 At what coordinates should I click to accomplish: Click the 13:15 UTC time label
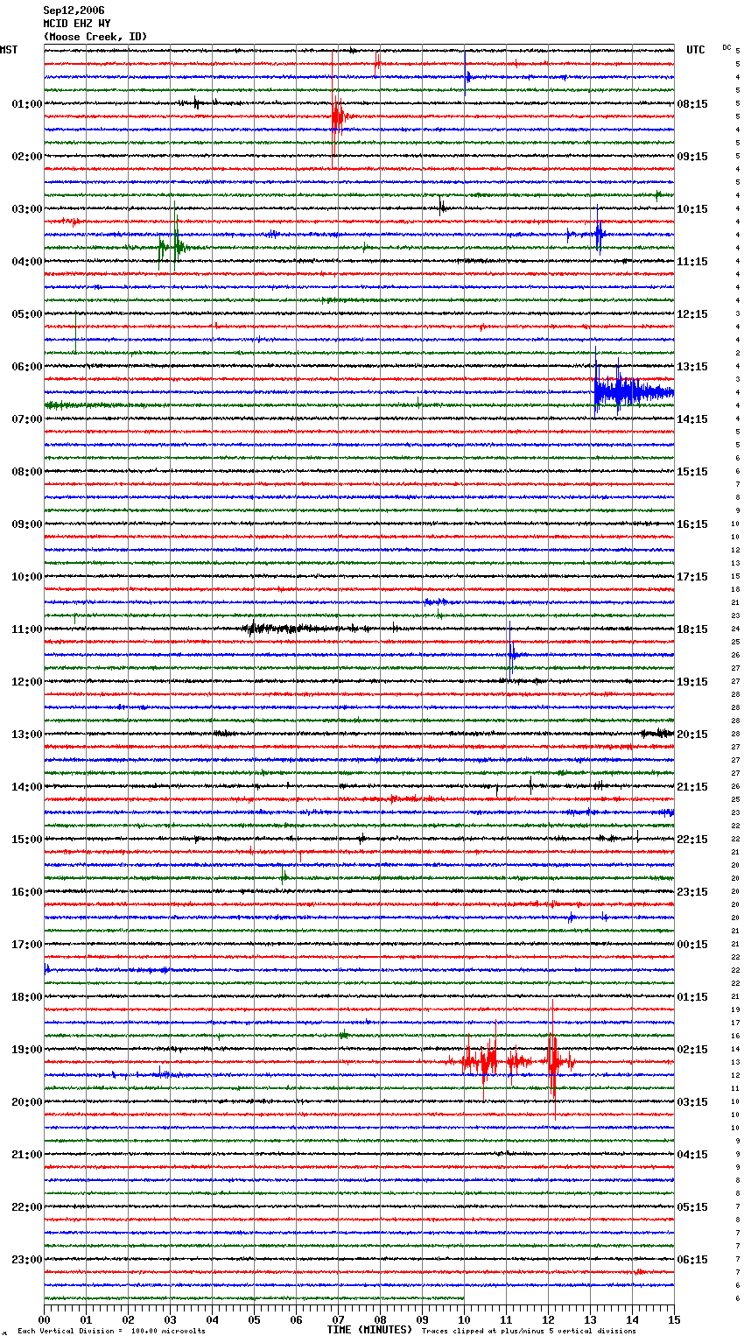692,367
